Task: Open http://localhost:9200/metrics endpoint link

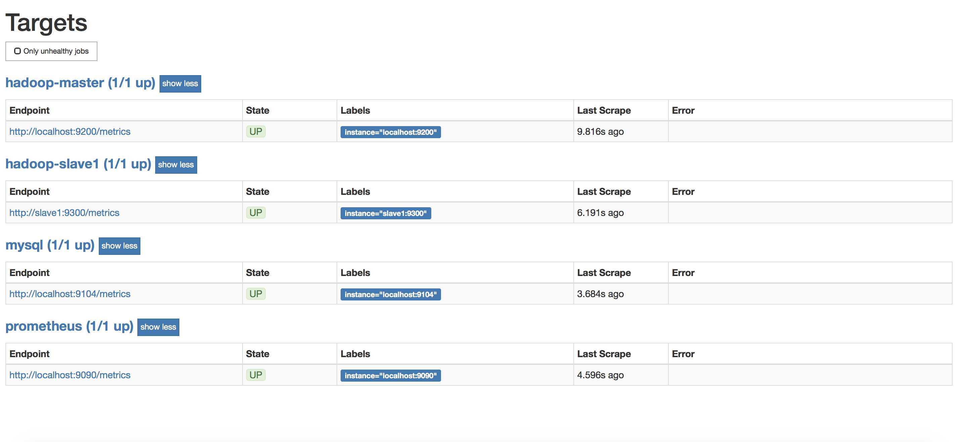Action: pos(70,132)
